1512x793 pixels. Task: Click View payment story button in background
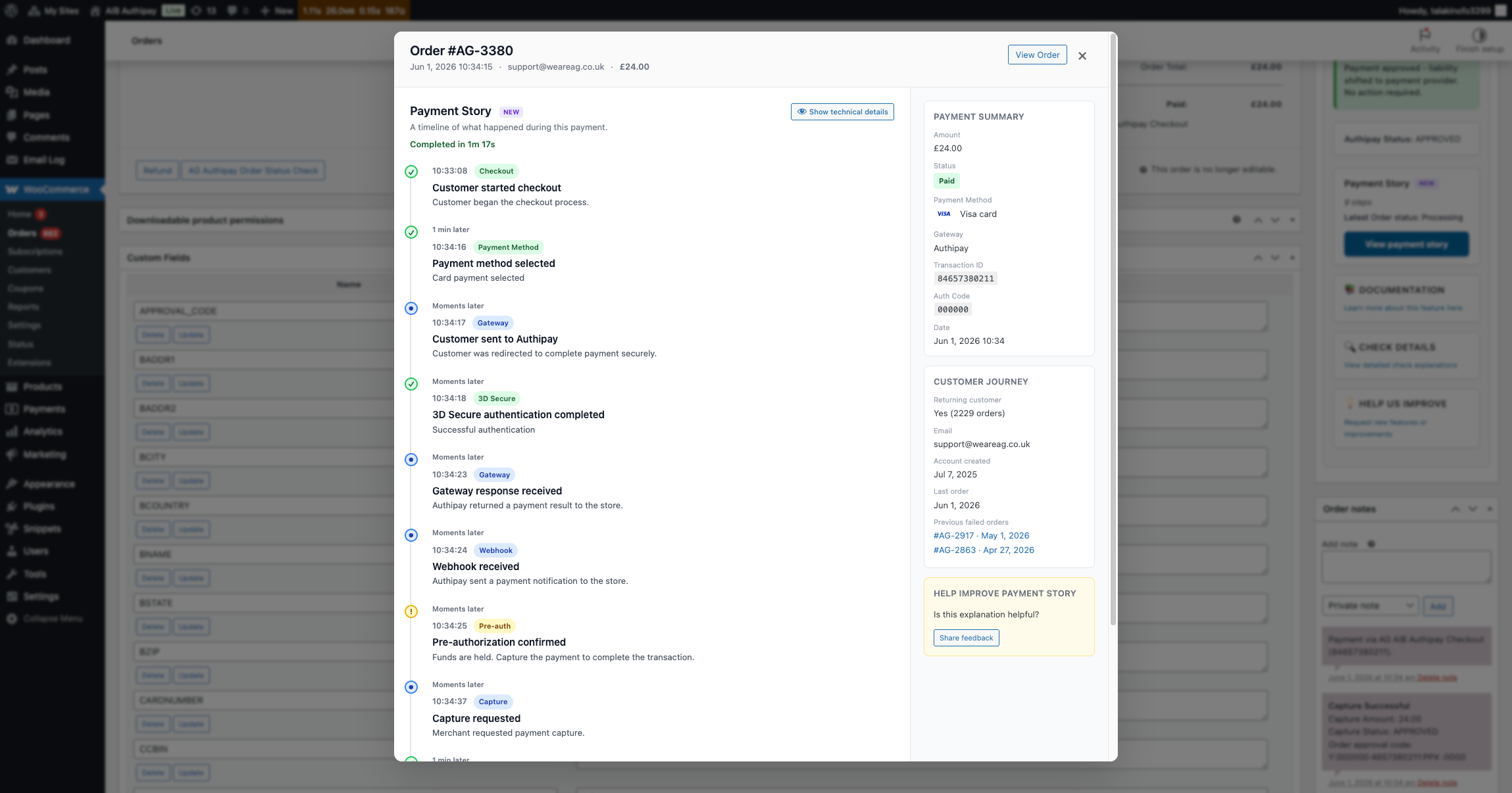1407,245
